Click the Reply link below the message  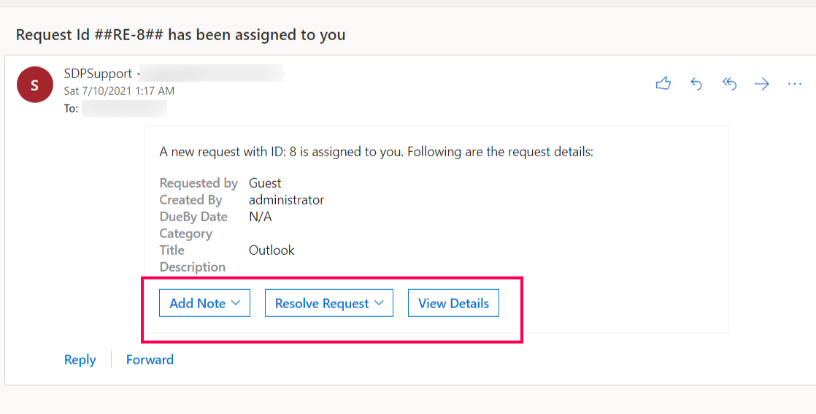coord(80,360)
